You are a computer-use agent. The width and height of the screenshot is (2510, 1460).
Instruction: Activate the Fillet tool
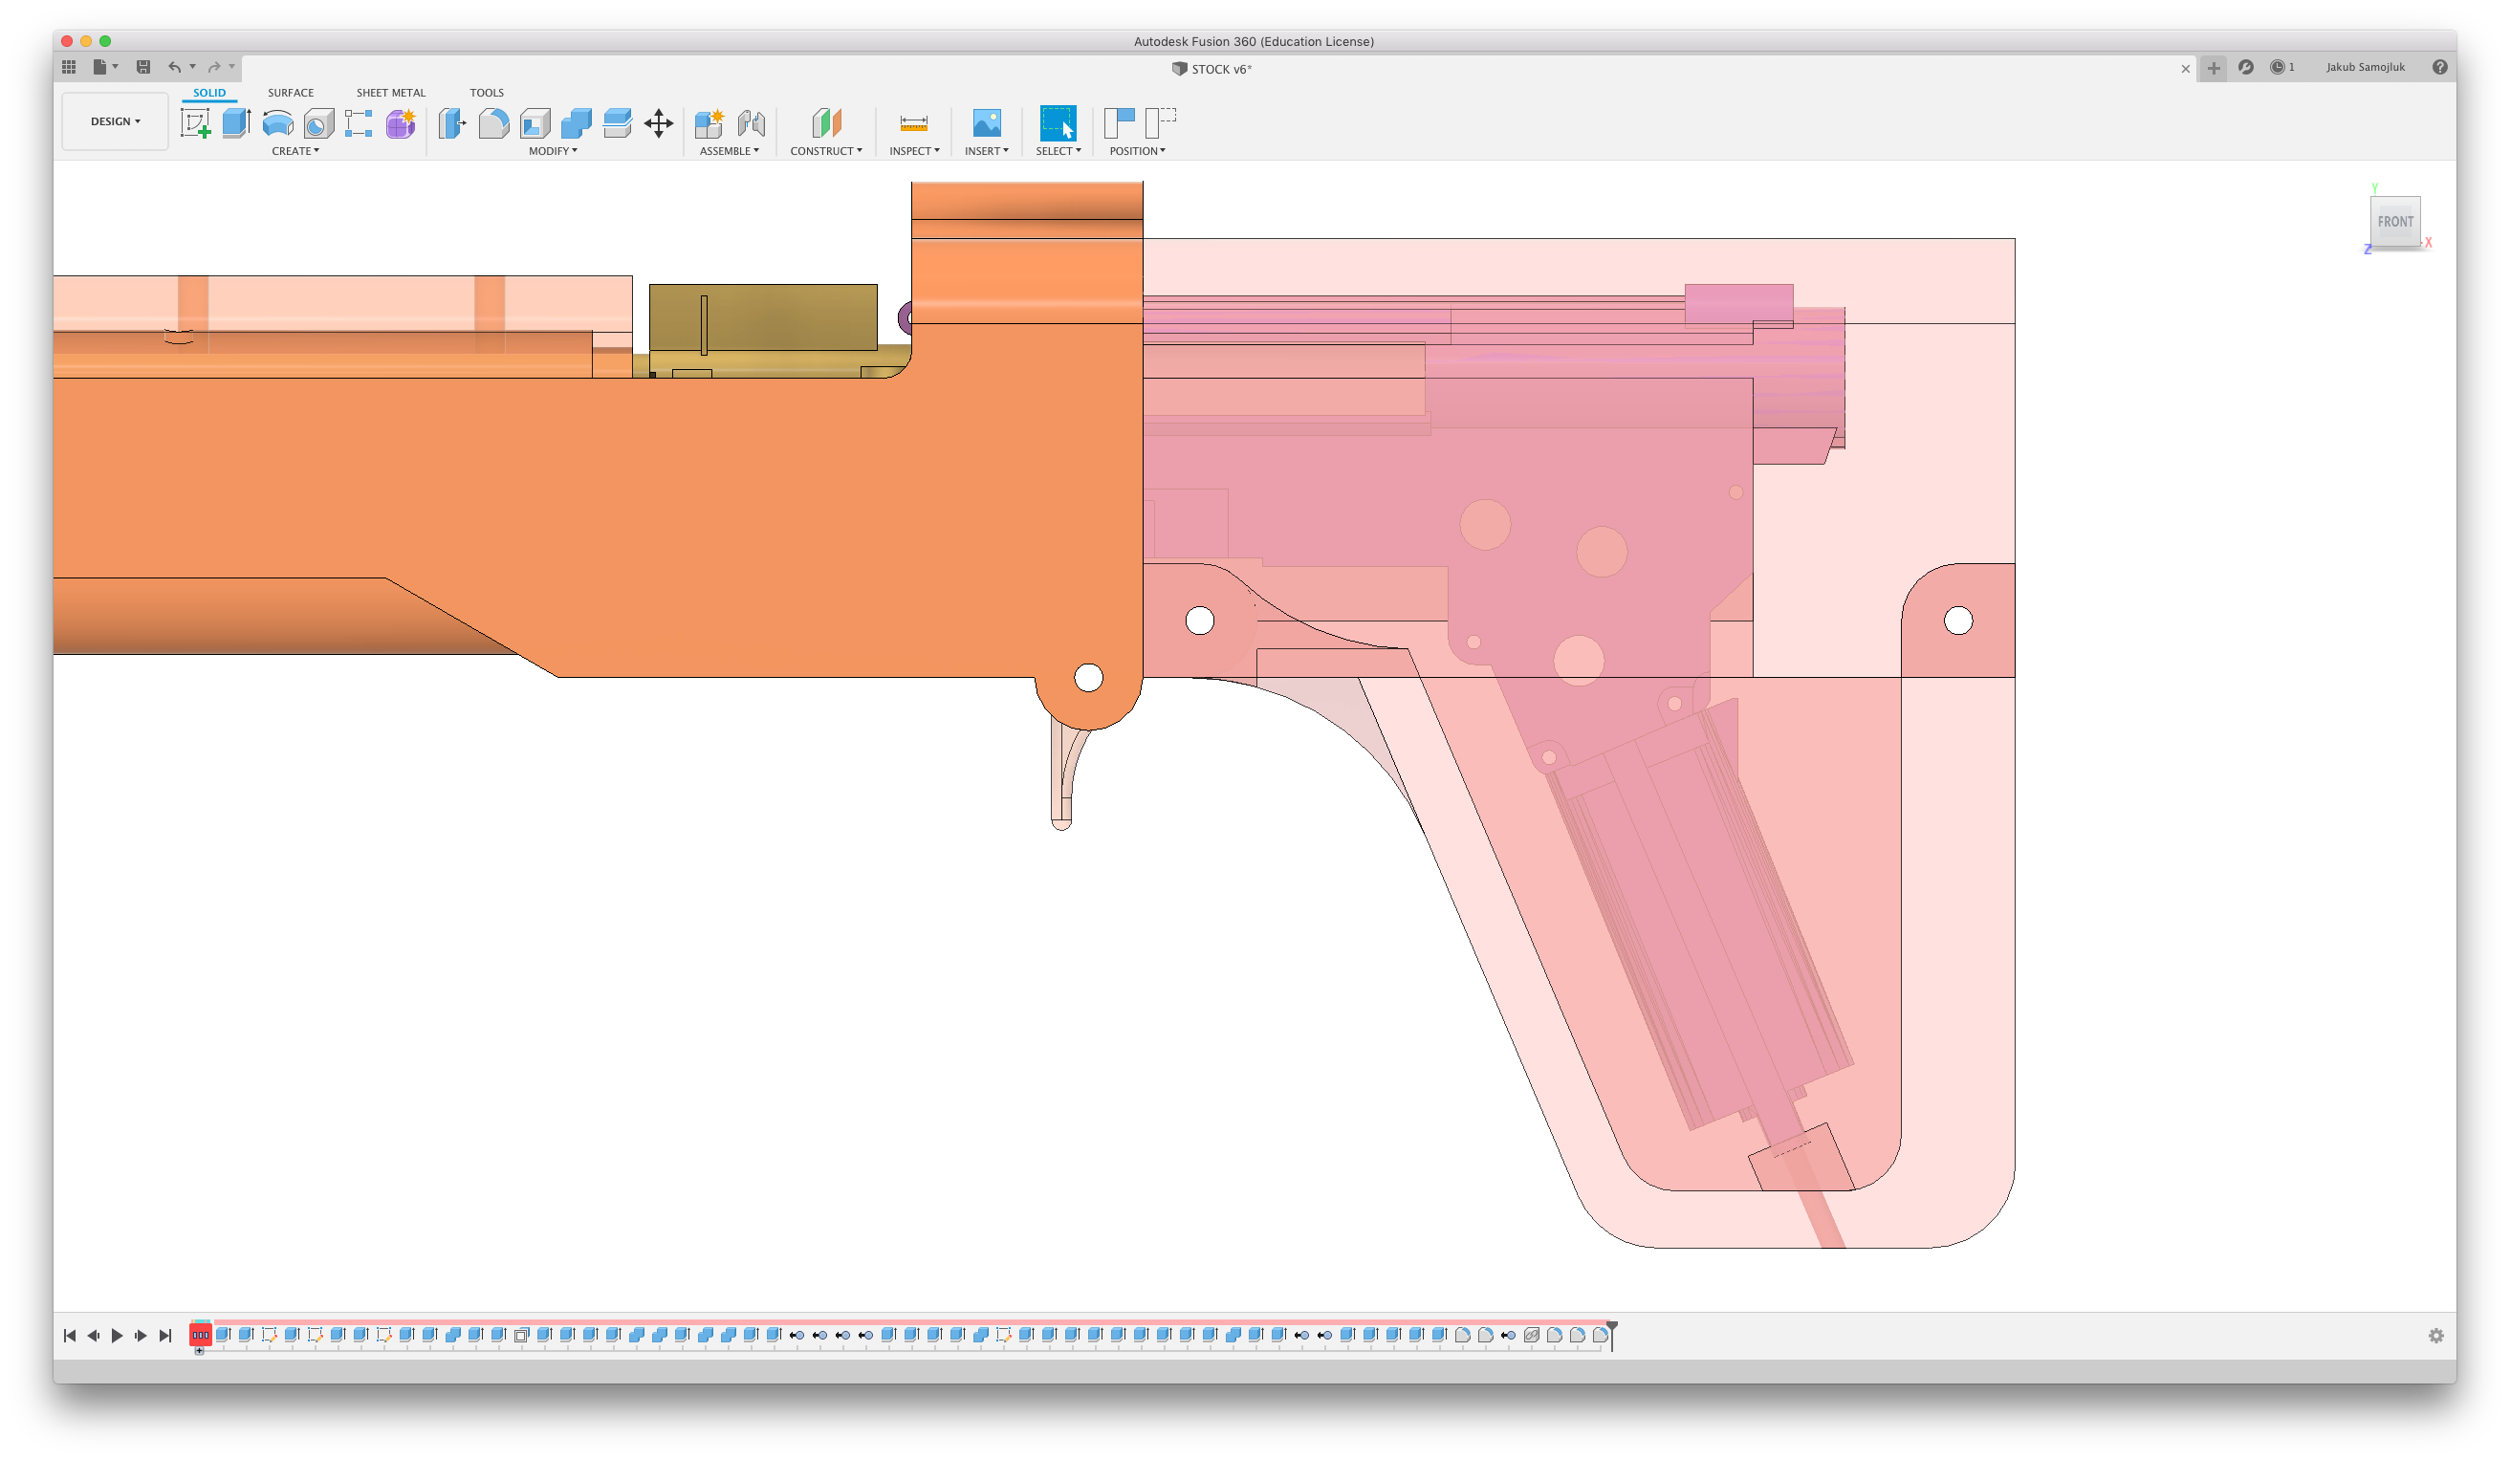click(494, 123)
